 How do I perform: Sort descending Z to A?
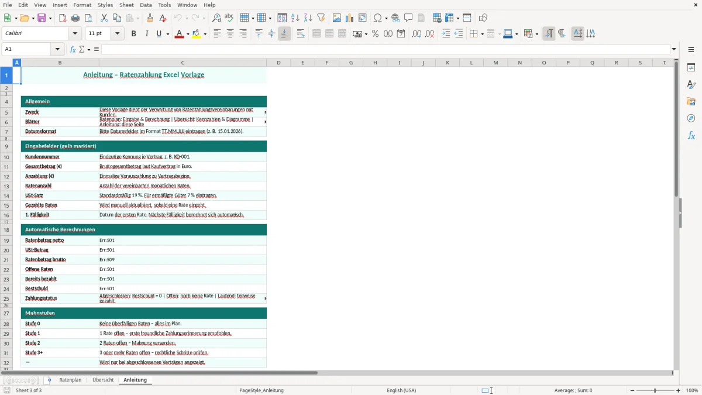tap(308, 18)
